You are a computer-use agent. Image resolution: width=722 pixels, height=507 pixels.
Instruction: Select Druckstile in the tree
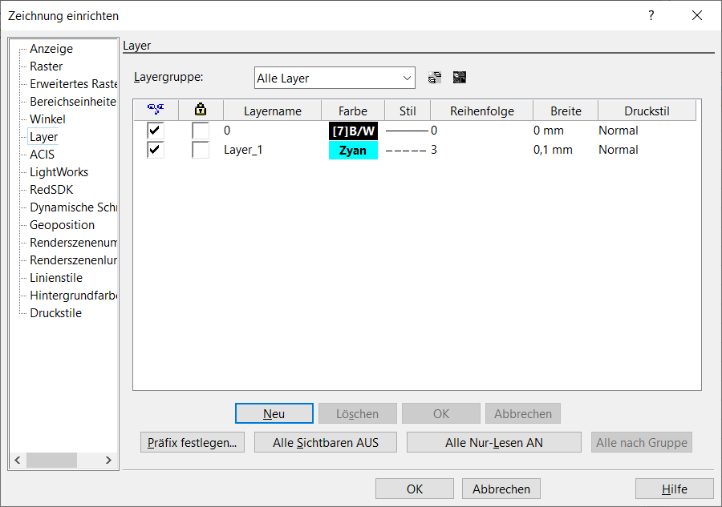(55, 313)
